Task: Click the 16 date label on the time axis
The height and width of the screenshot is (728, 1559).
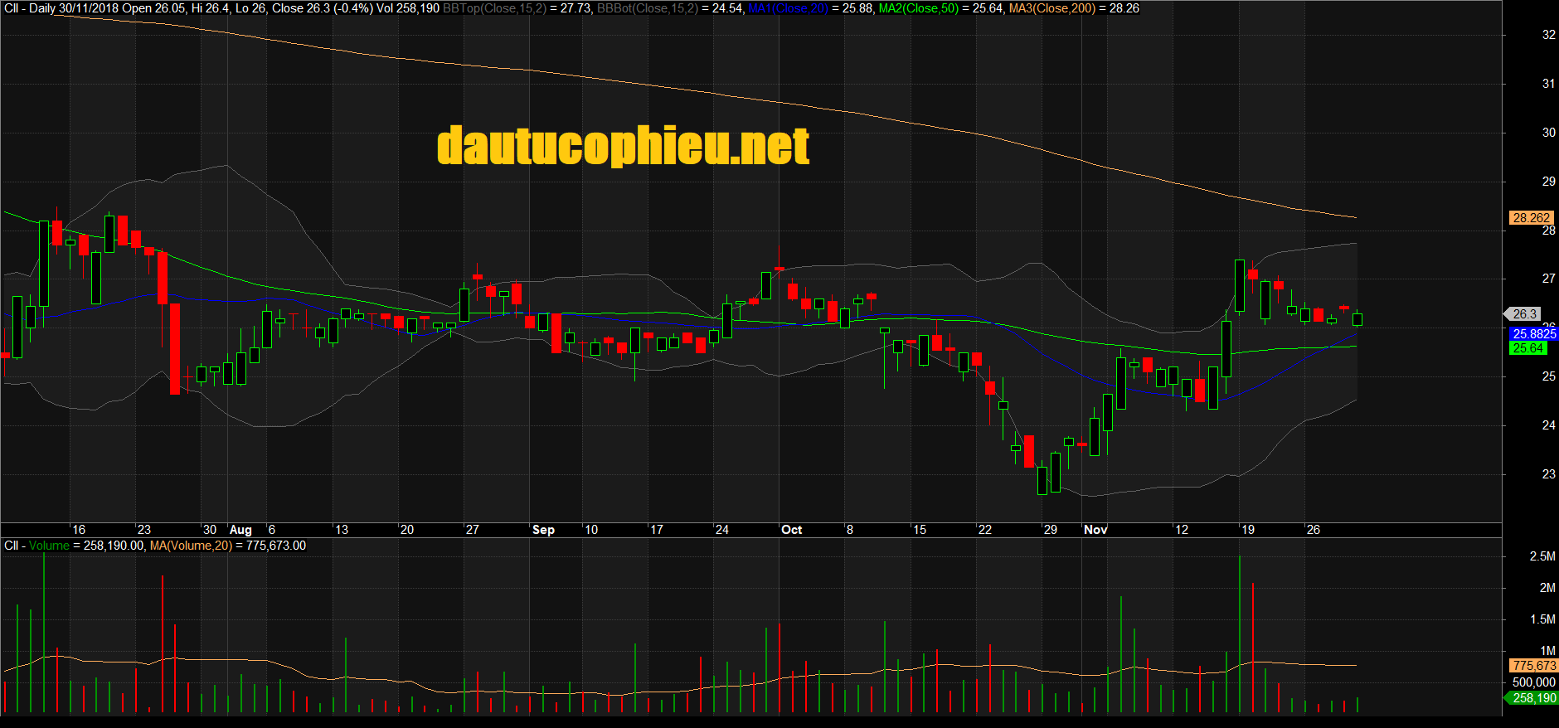Action: click(79, 530)
